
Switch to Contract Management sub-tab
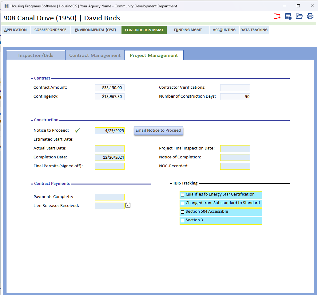point(95,55)
